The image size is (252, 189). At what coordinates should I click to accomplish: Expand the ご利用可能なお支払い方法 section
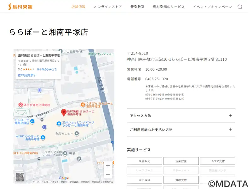click(181, 129)
